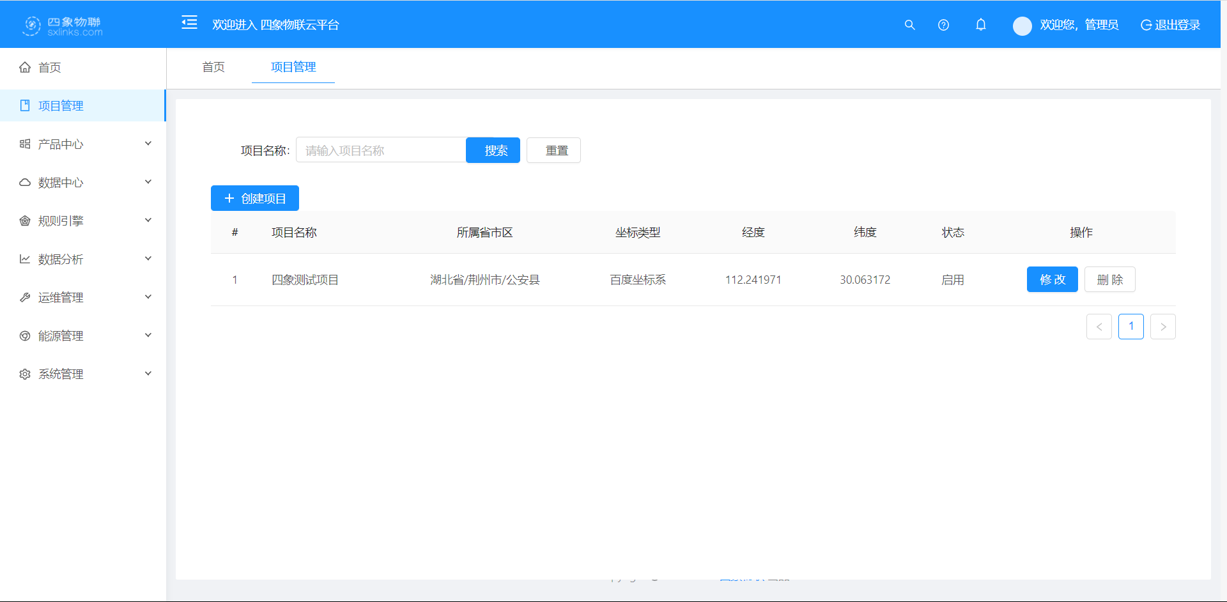The width and height of the screenshot is (1227, 602).
Task: Click the 创建项目 create project button
Action: point(254,198)
